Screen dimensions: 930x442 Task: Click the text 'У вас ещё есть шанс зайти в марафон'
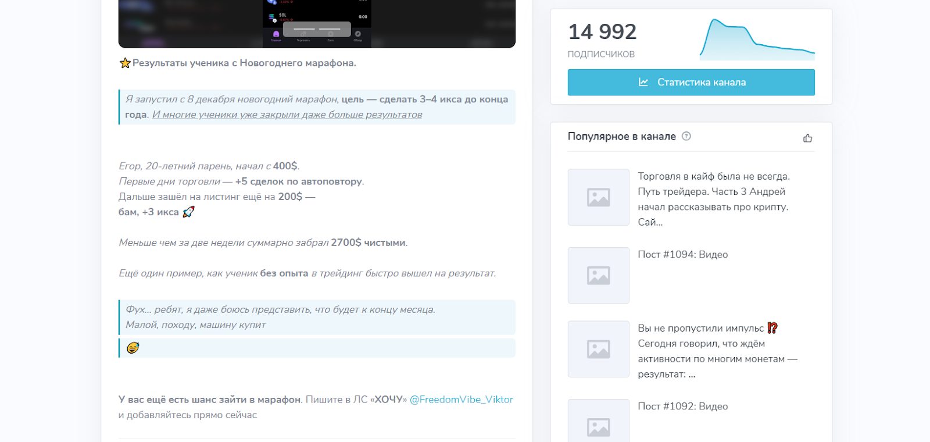pyautogui.click(x=210, y=400)
